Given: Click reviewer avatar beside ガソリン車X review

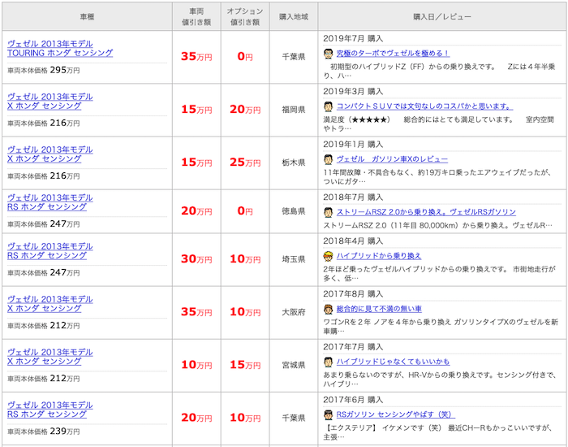Looking at the screenshot, I should pos(328,159).
